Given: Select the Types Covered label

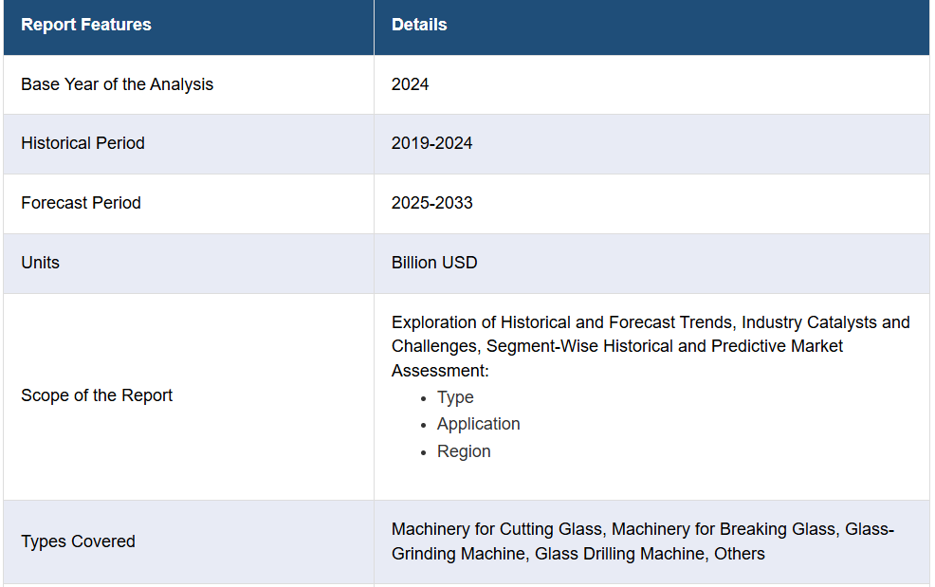Looking at the screenshot, I should point(78,541).
